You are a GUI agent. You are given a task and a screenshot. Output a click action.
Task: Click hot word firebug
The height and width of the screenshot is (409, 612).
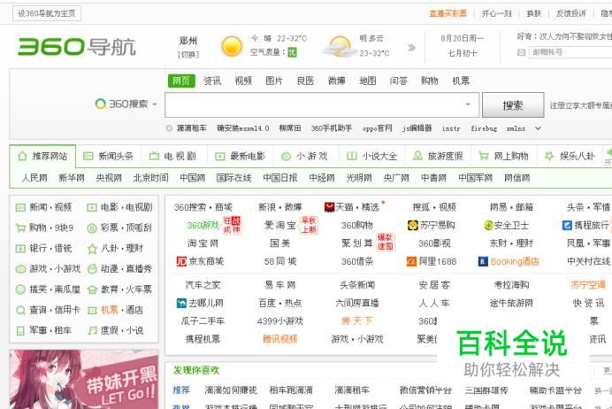click(x=484, y=128)
